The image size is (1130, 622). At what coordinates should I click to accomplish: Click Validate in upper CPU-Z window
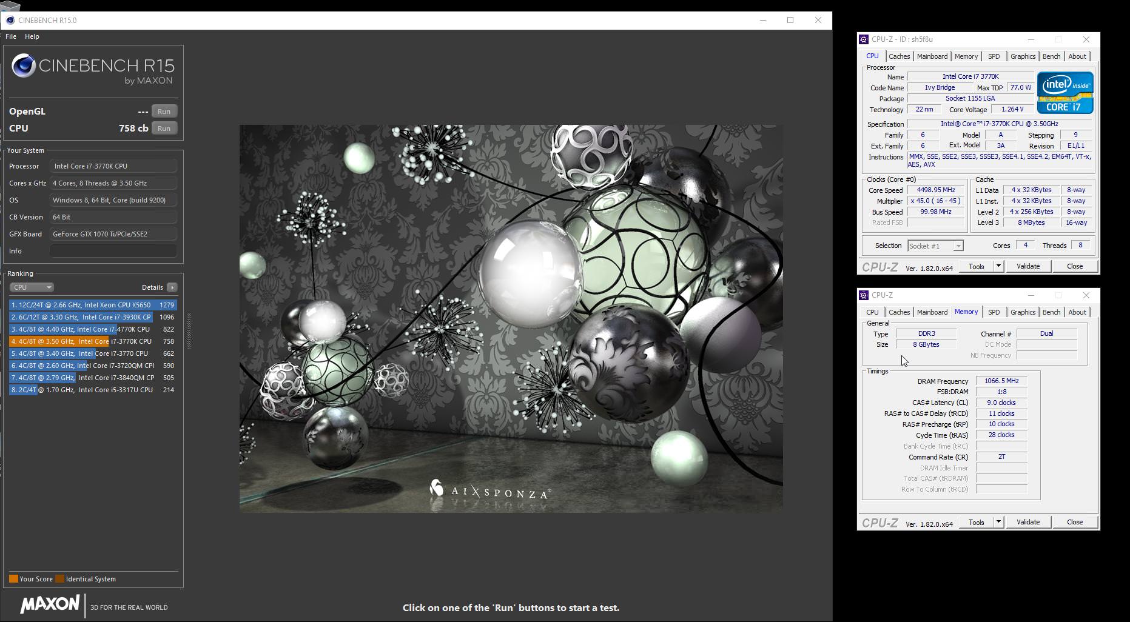(x=1028, y=266)
